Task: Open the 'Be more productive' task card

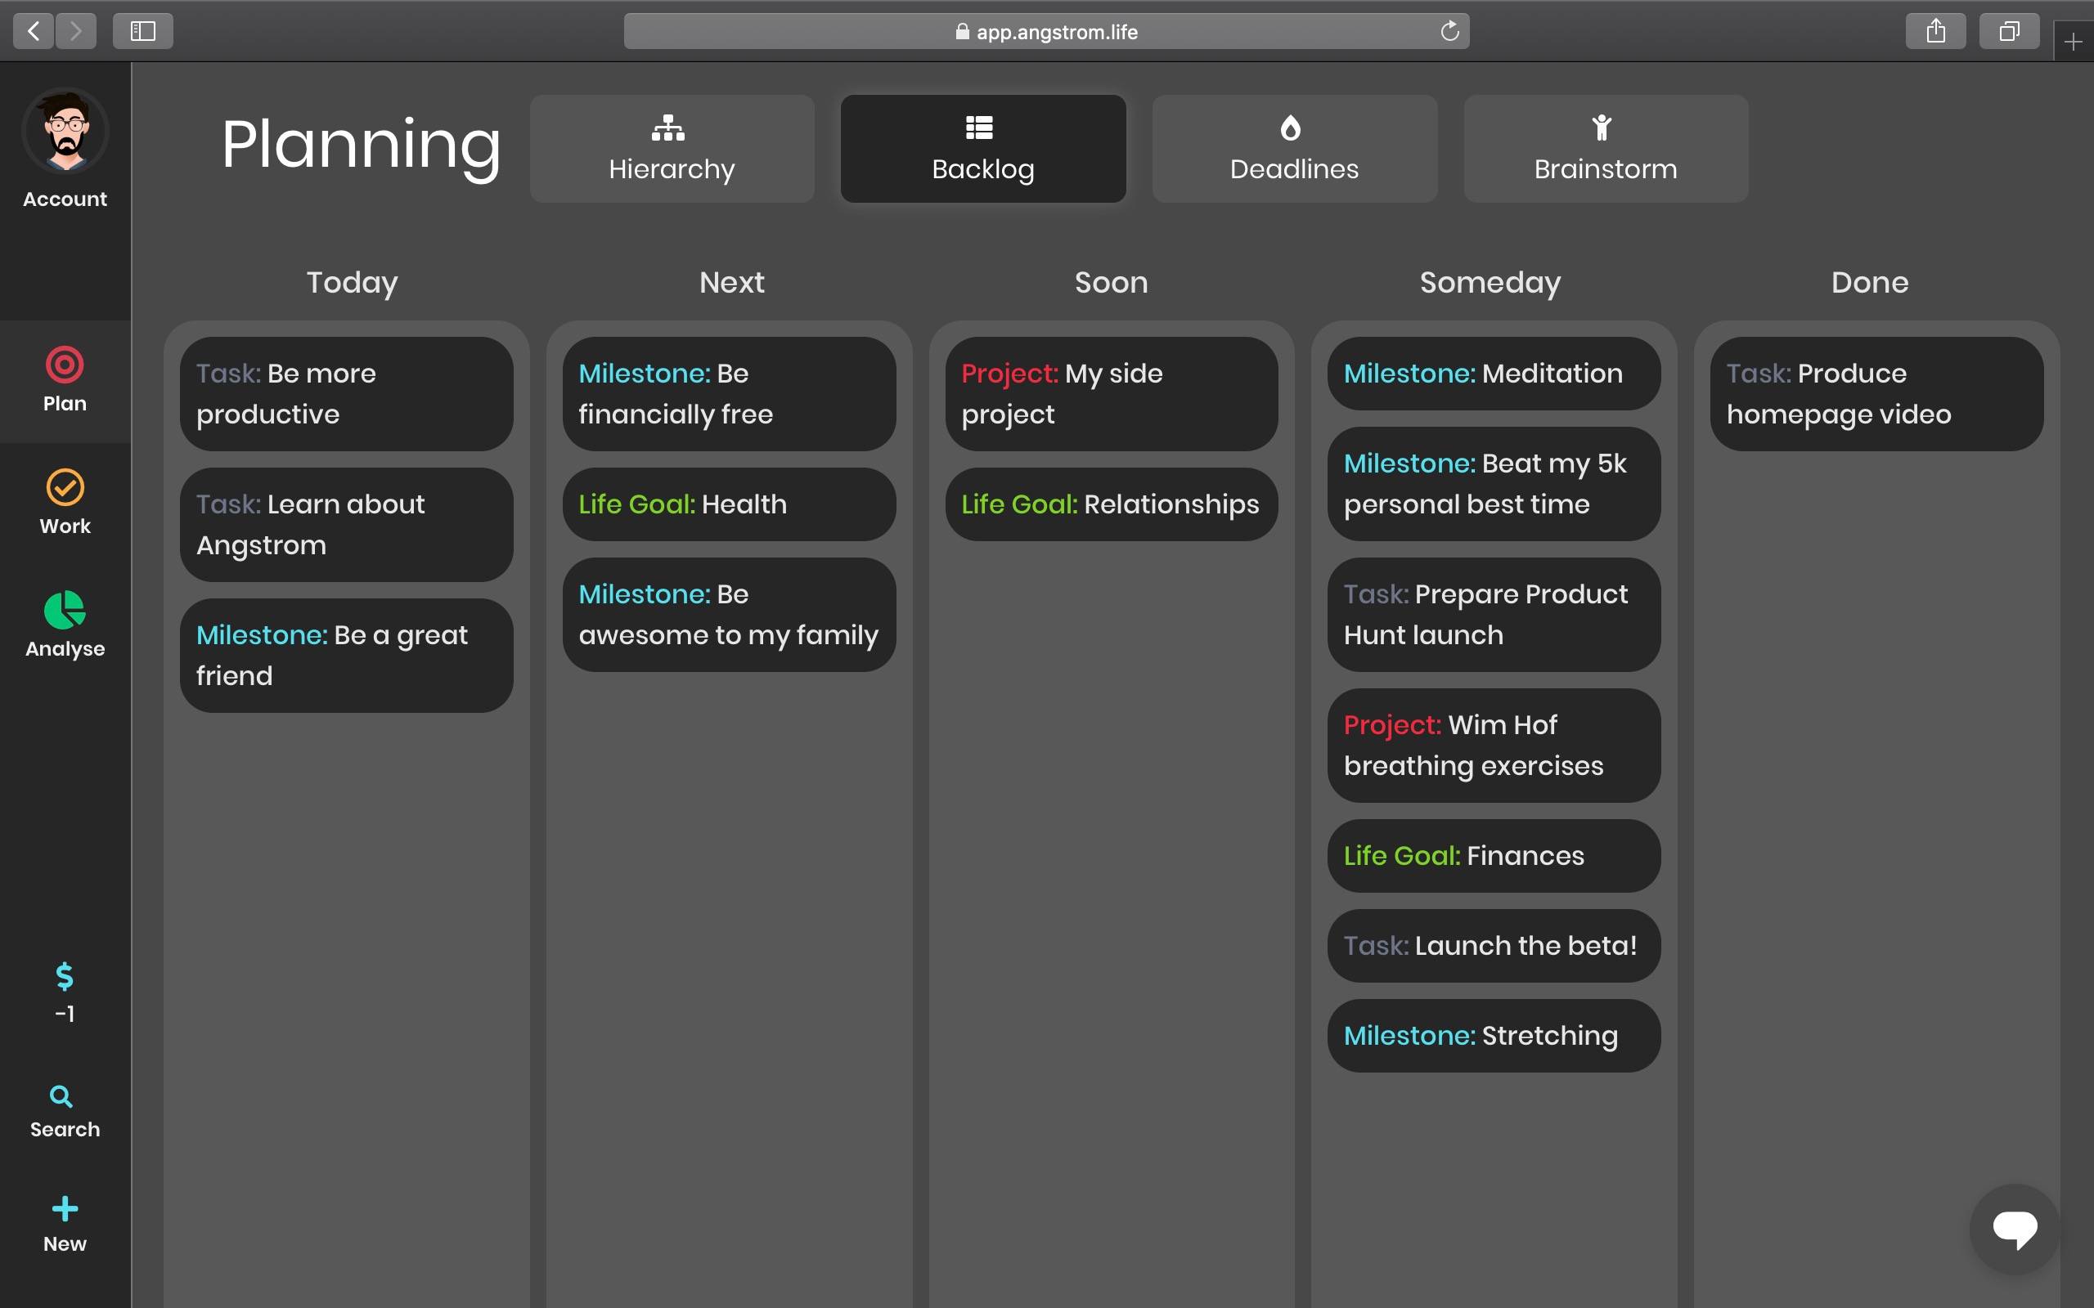Action: click(345, 393)
